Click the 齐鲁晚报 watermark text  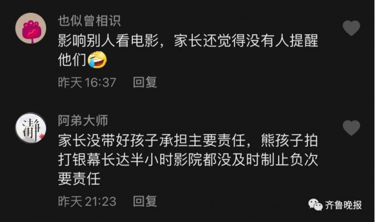click(x=343, y=205)
